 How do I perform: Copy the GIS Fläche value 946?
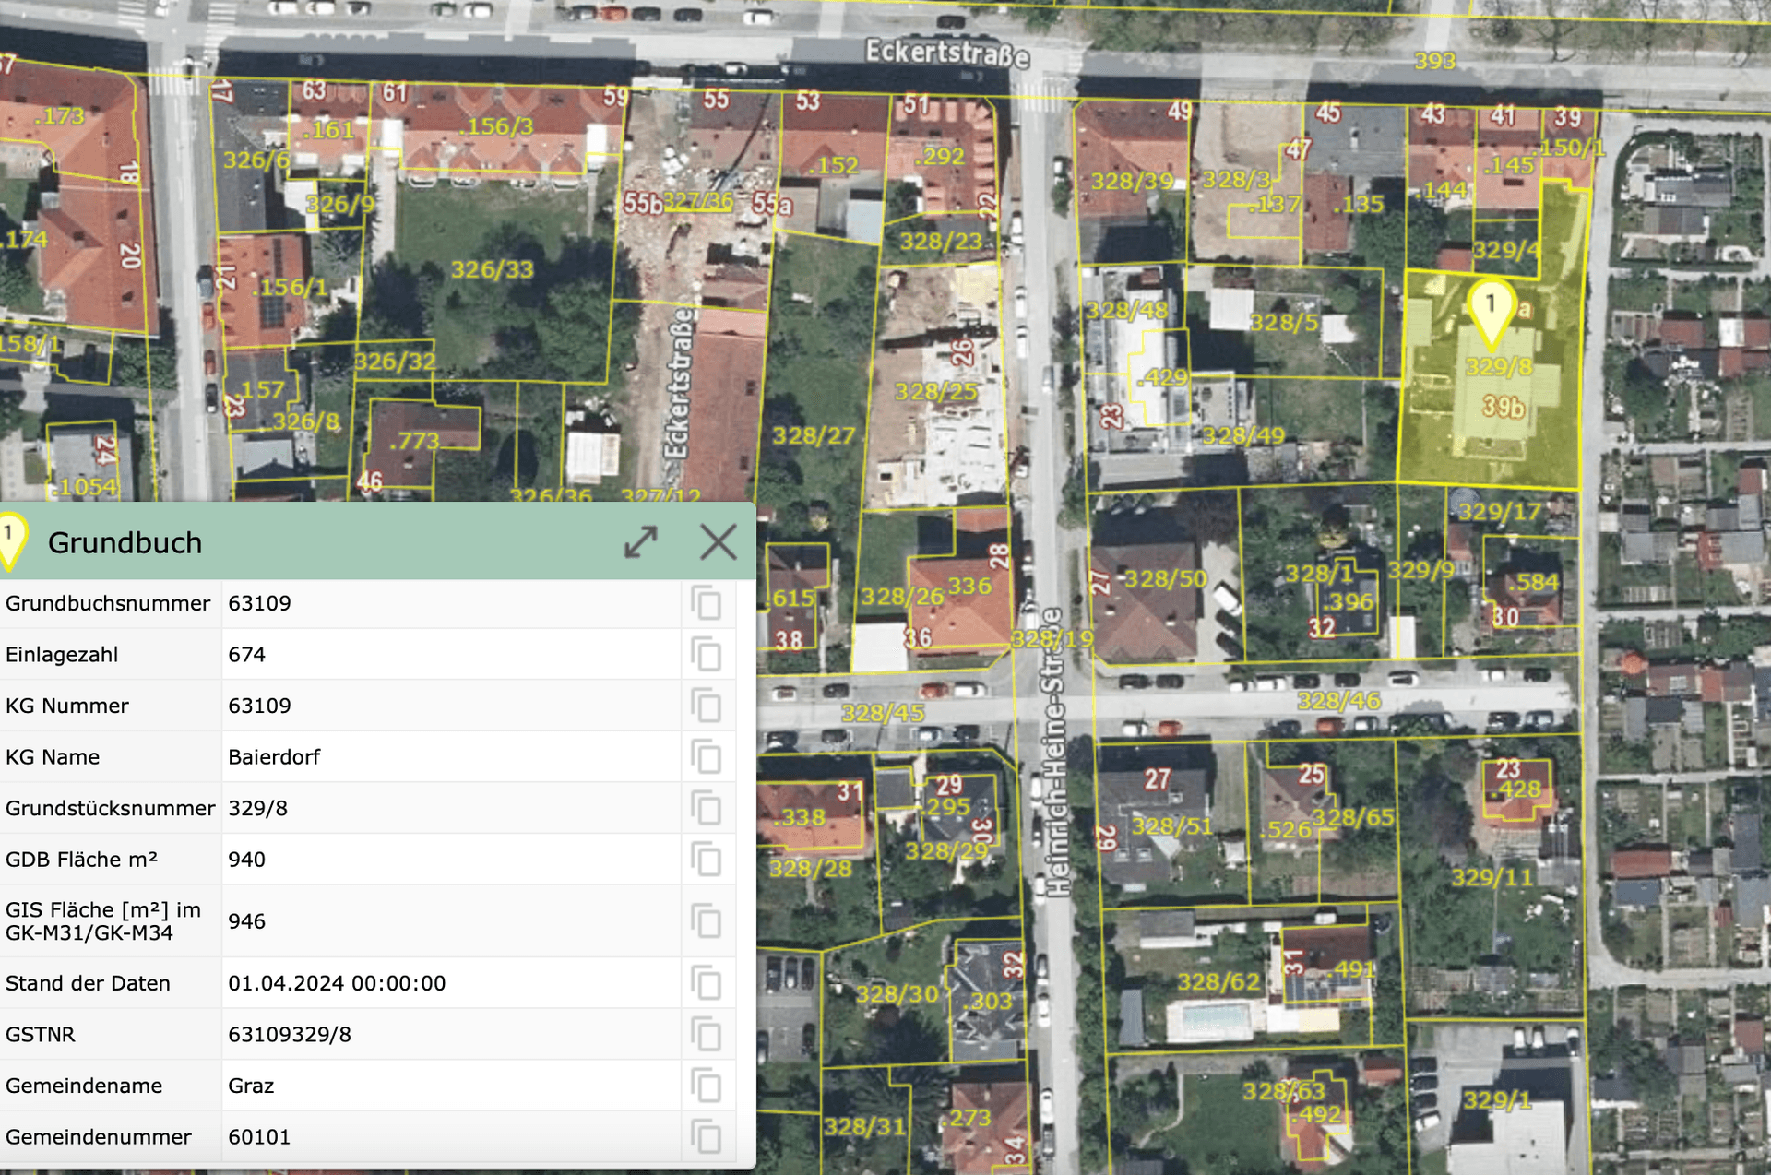pos(707,921)
